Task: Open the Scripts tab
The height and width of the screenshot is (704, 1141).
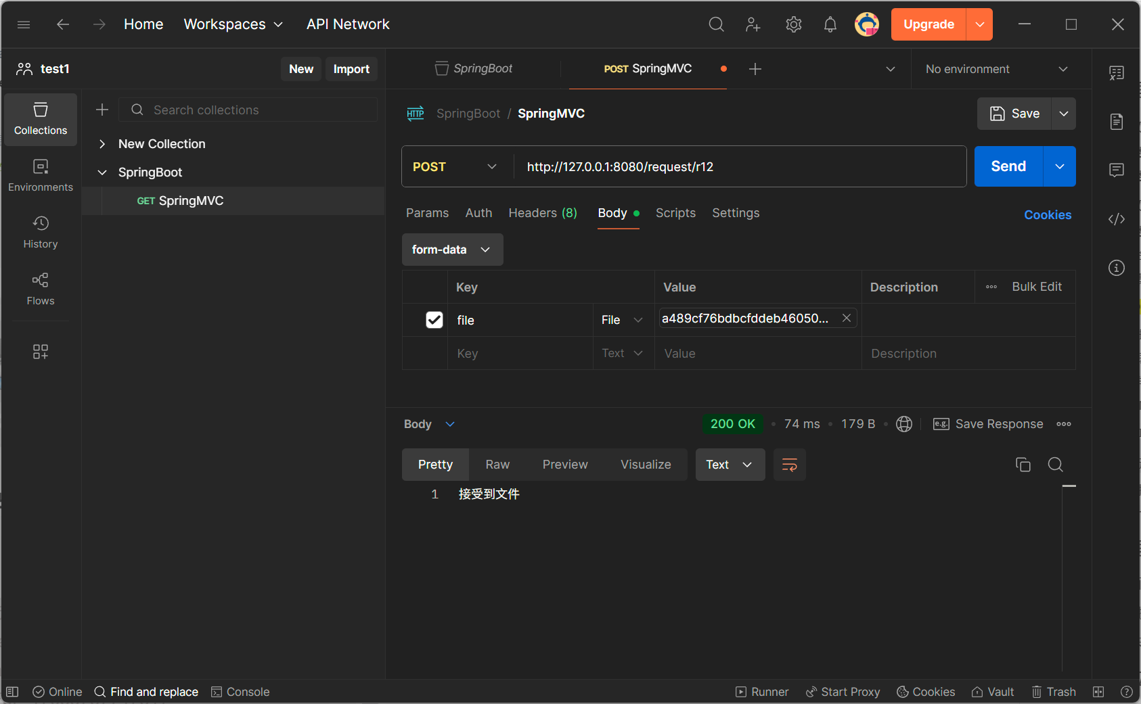Action: (x=675, y=213)
